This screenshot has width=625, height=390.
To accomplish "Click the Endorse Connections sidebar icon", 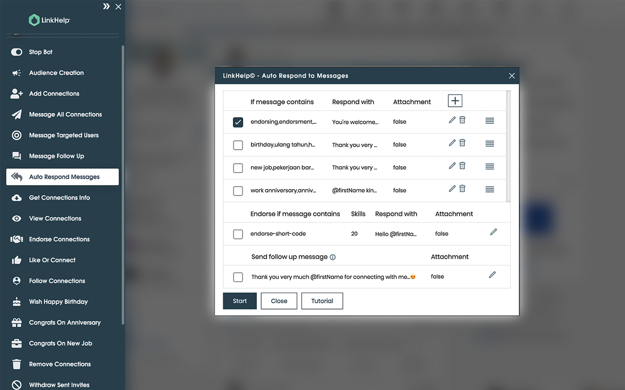I will pos(16,239).
